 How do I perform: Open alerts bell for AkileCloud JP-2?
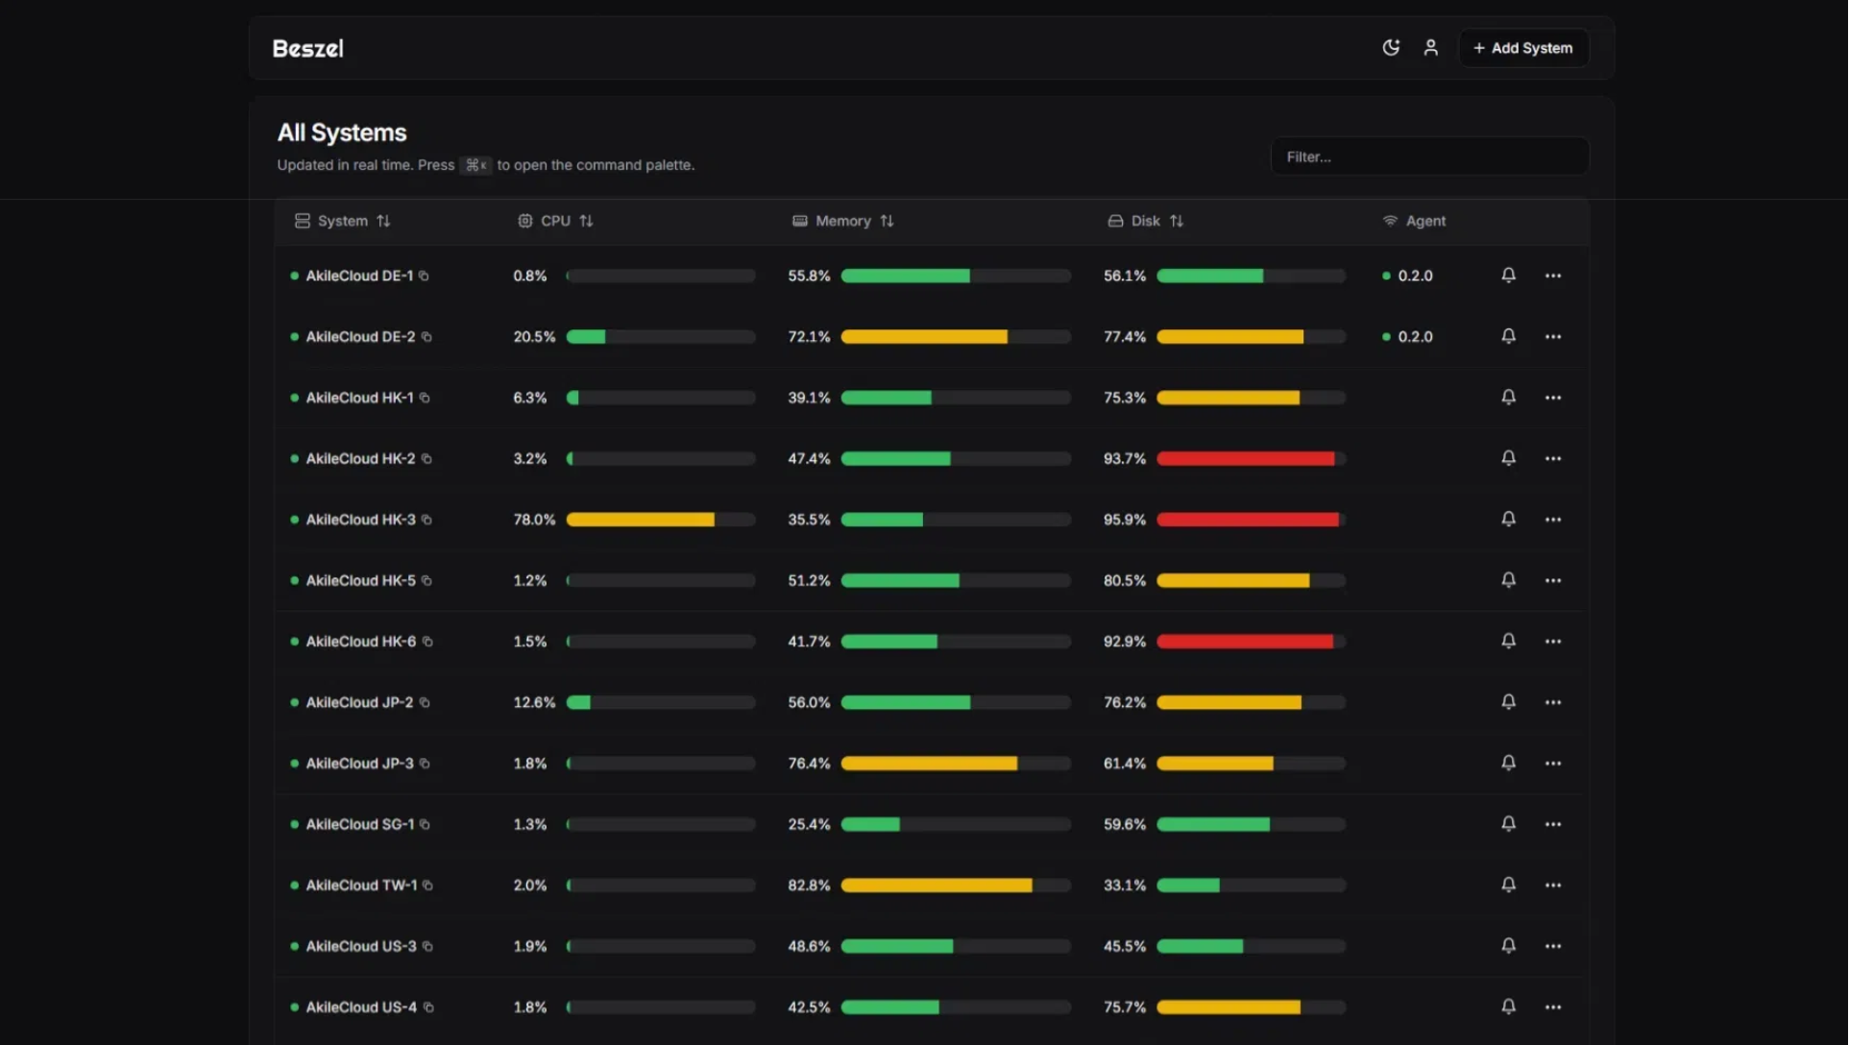tap(1508, 703)
